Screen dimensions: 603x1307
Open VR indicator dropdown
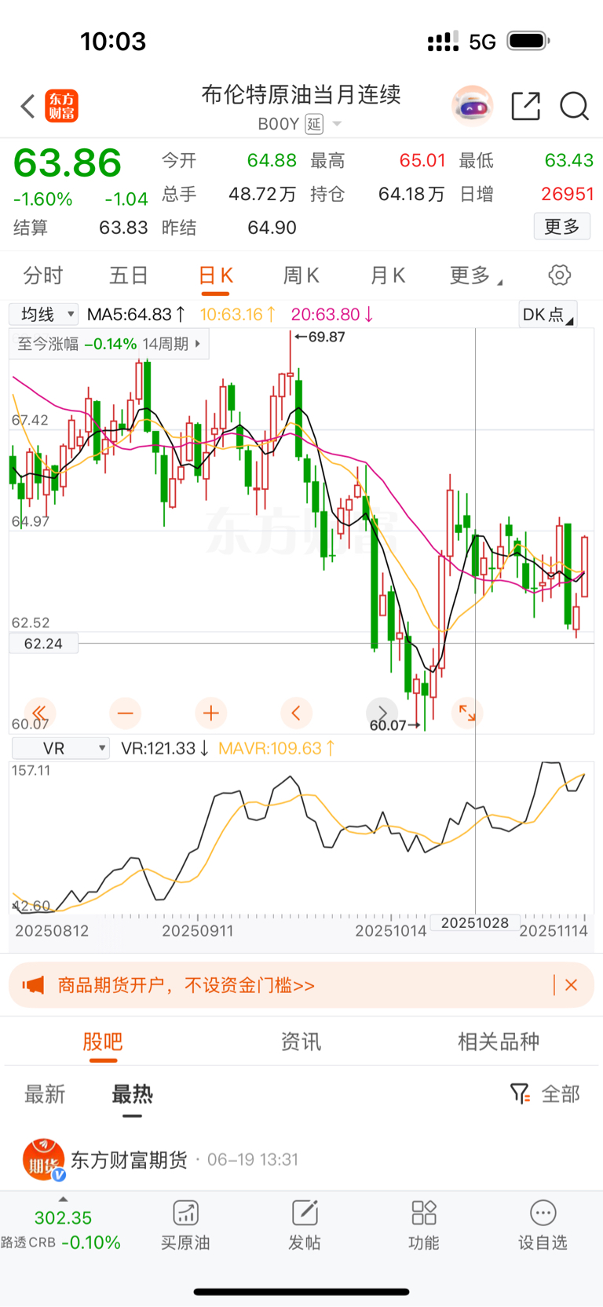coord(61,748)
